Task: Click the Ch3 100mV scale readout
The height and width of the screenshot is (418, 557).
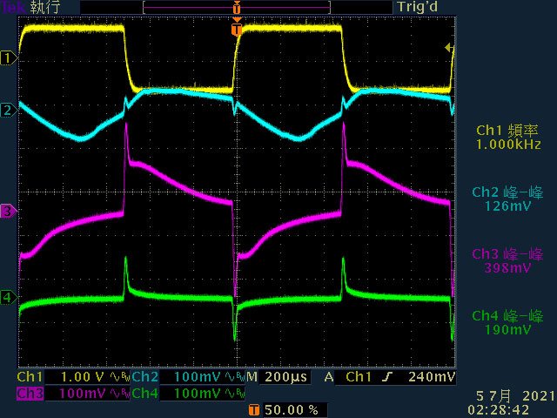Action: 83,393
